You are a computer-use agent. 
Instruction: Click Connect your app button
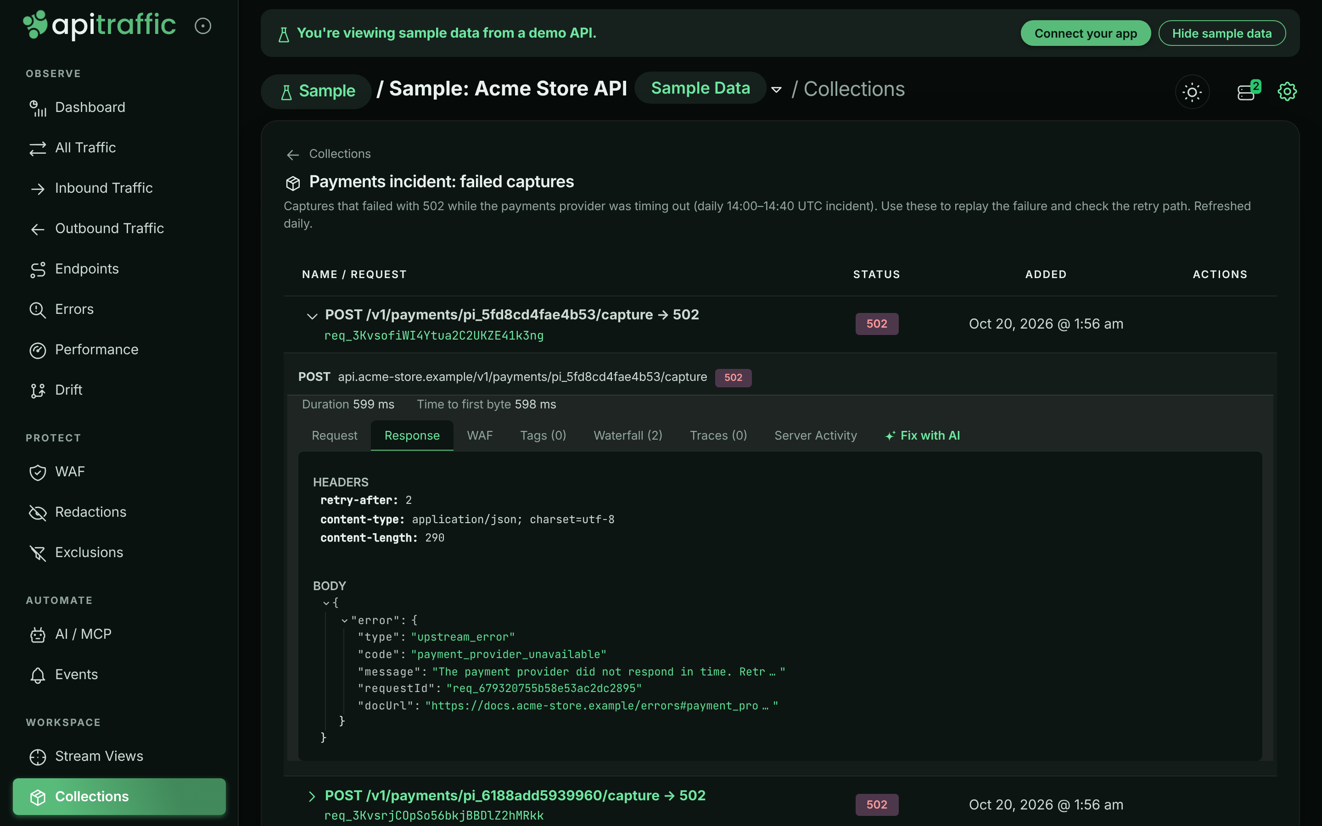click(x=1086, y=33)
